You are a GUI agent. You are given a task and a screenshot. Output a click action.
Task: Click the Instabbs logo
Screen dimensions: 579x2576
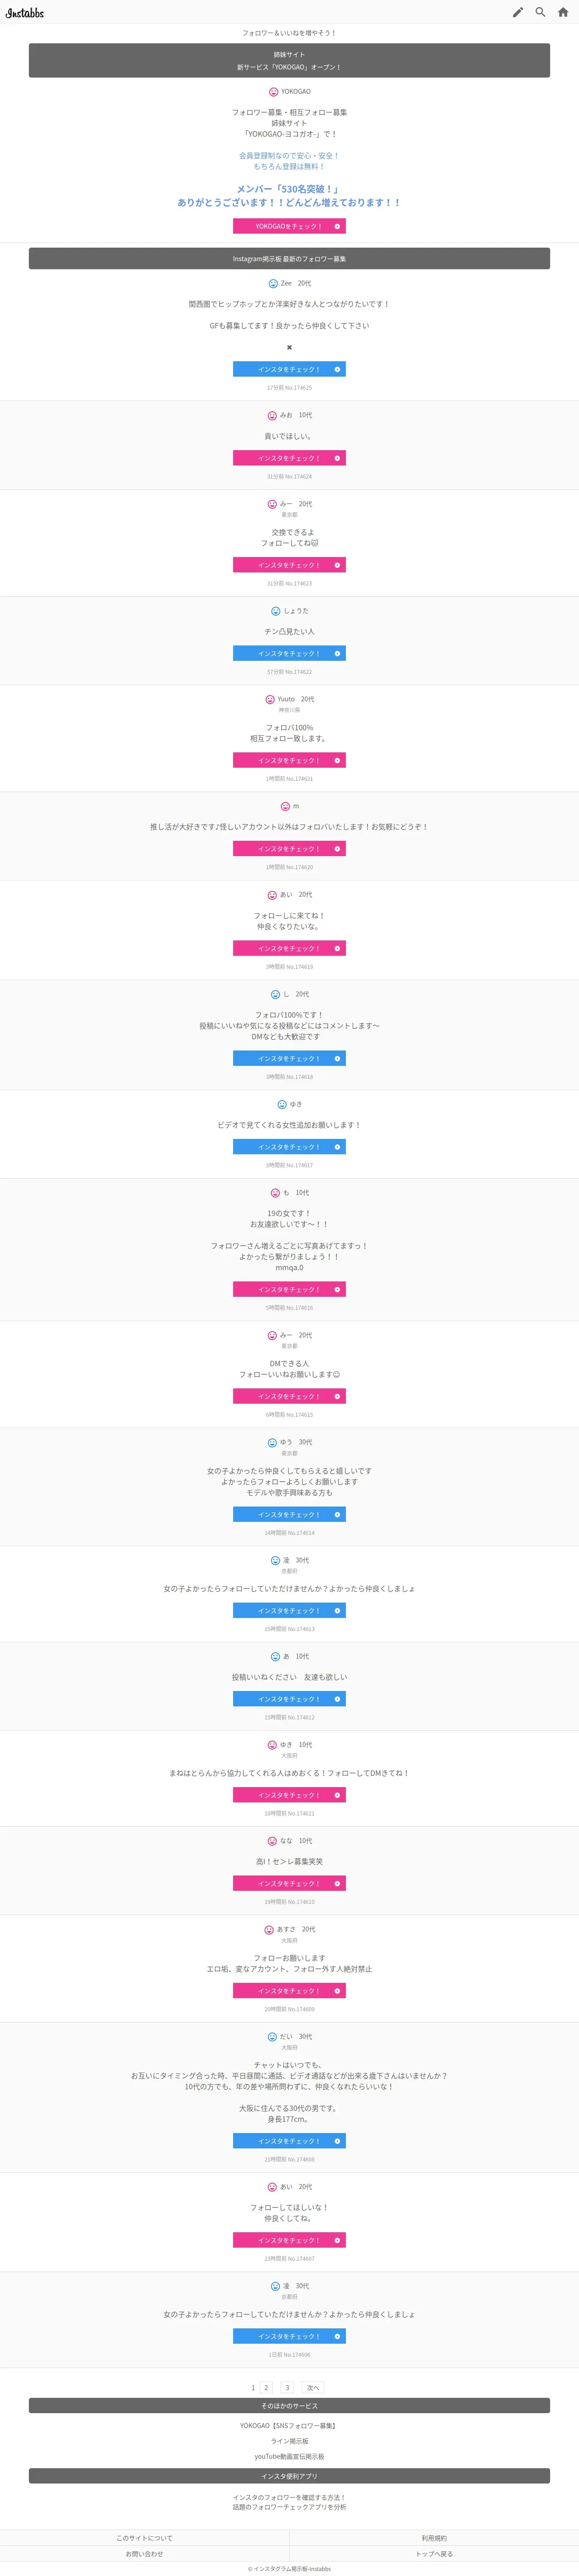pos(25,13)
